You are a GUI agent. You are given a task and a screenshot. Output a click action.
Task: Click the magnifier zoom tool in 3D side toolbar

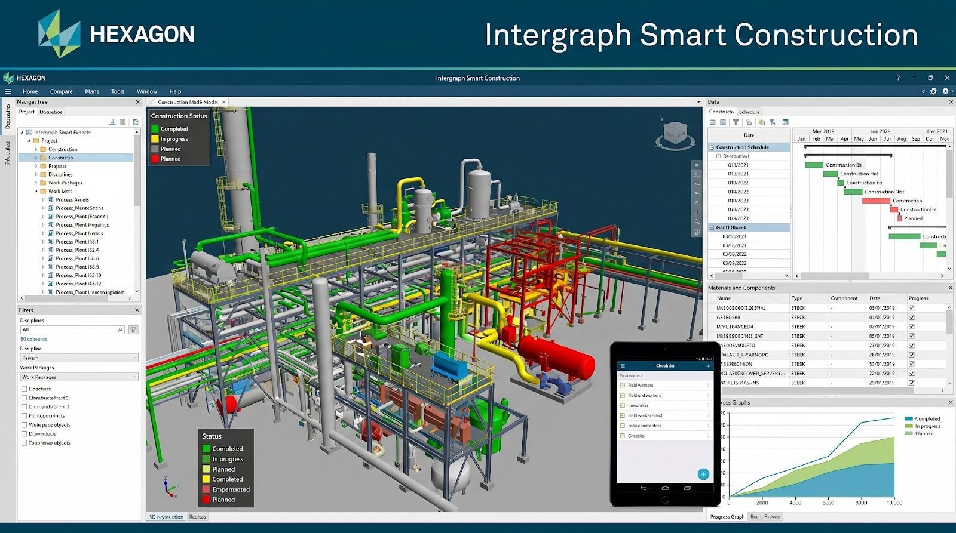pyautogui.click(x=696, y=221)
